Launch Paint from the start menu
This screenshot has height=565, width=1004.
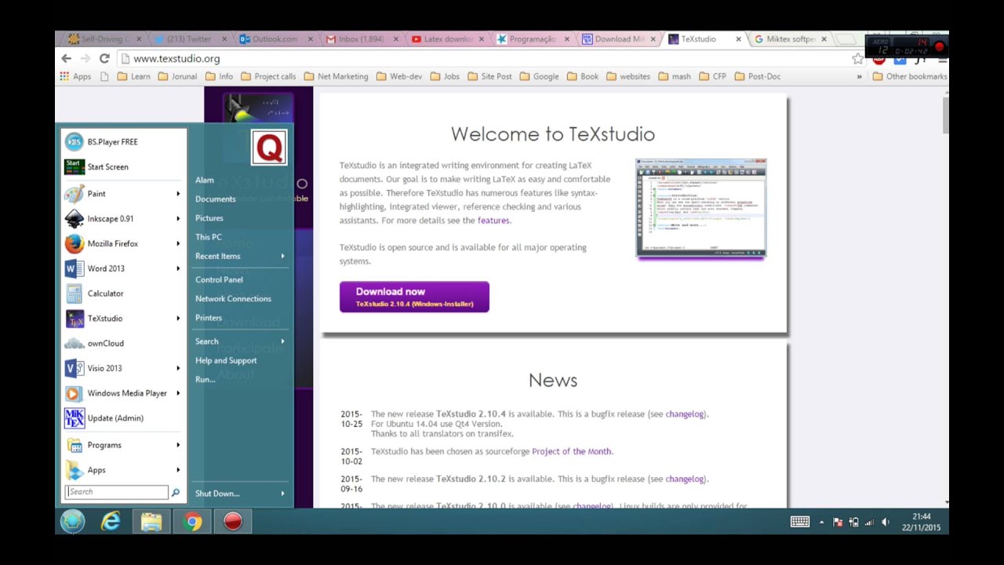(122, 194)
